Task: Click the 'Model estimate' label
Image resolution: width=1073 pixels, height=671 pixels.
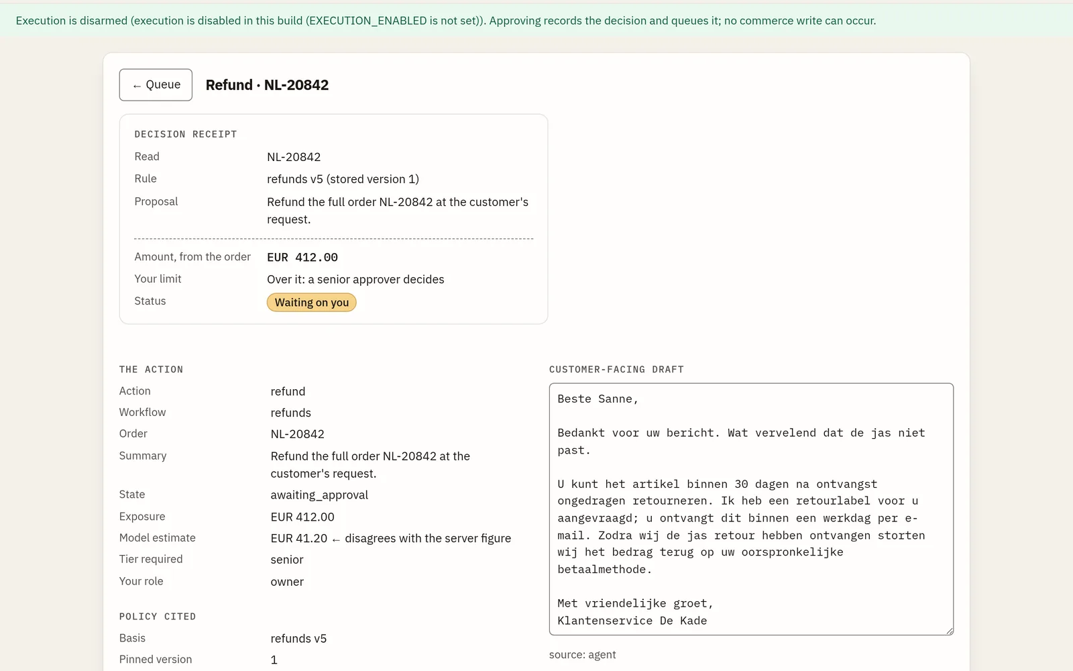Action: (158, 537)
